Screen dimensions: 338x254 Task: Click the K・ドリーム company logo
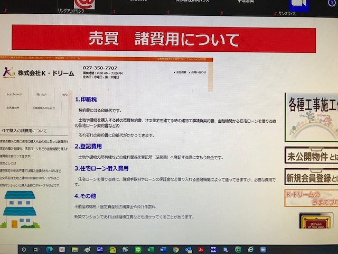[x=9, y=71]
